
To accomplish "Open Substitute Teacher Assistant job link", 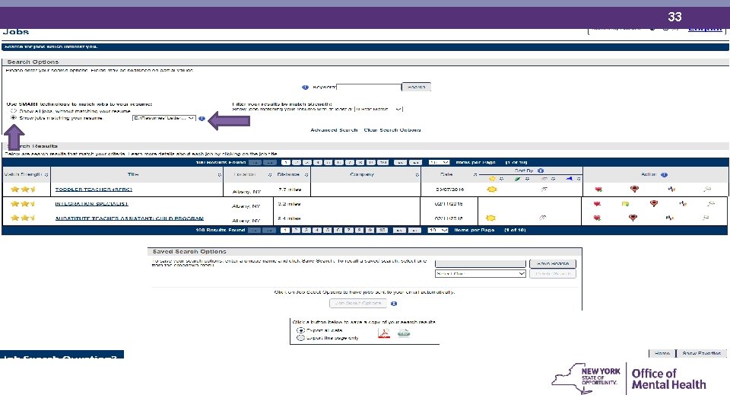I will point(129,218).
